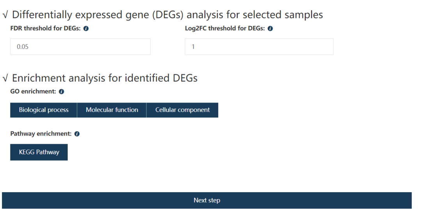Screen dimensions: 421x212
Task: Click the 'Pathway enrichment' label text
Action: 41,134
